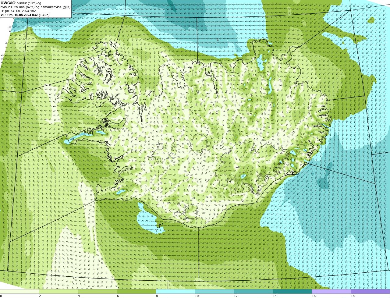Click the purple legend segment above 18 m/s
Viewport: 390px width, 298px height.
[370, 291]
